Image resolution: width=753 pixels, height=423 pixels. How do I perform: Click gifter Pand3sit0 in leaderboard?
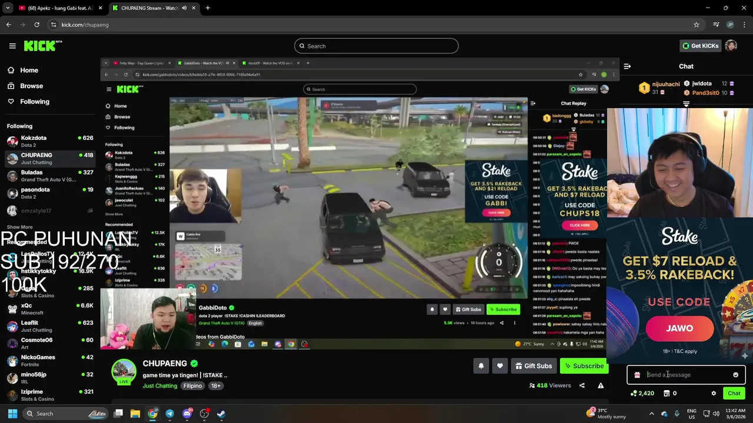pyautogui.click(x=705, y=93)
